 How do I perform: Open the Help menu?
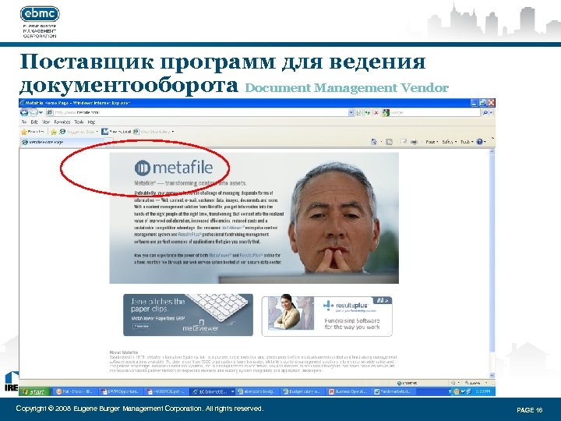pos(92,122)
